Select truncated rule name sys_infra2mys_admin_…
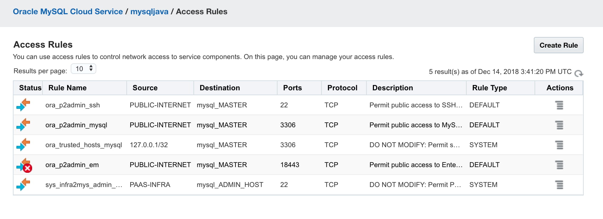Screen dimensions: 603x219 coord(84,185)
